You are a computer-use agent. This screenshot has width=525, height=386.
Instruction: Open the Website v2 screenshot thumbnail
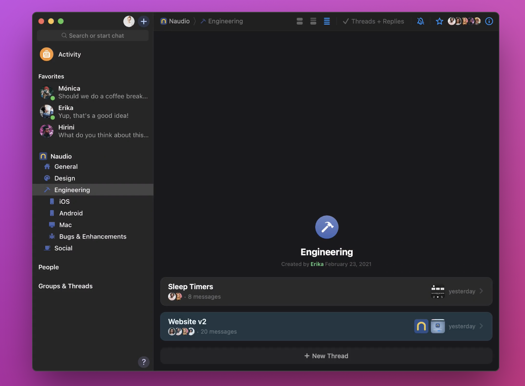click(x=438, y=326)
